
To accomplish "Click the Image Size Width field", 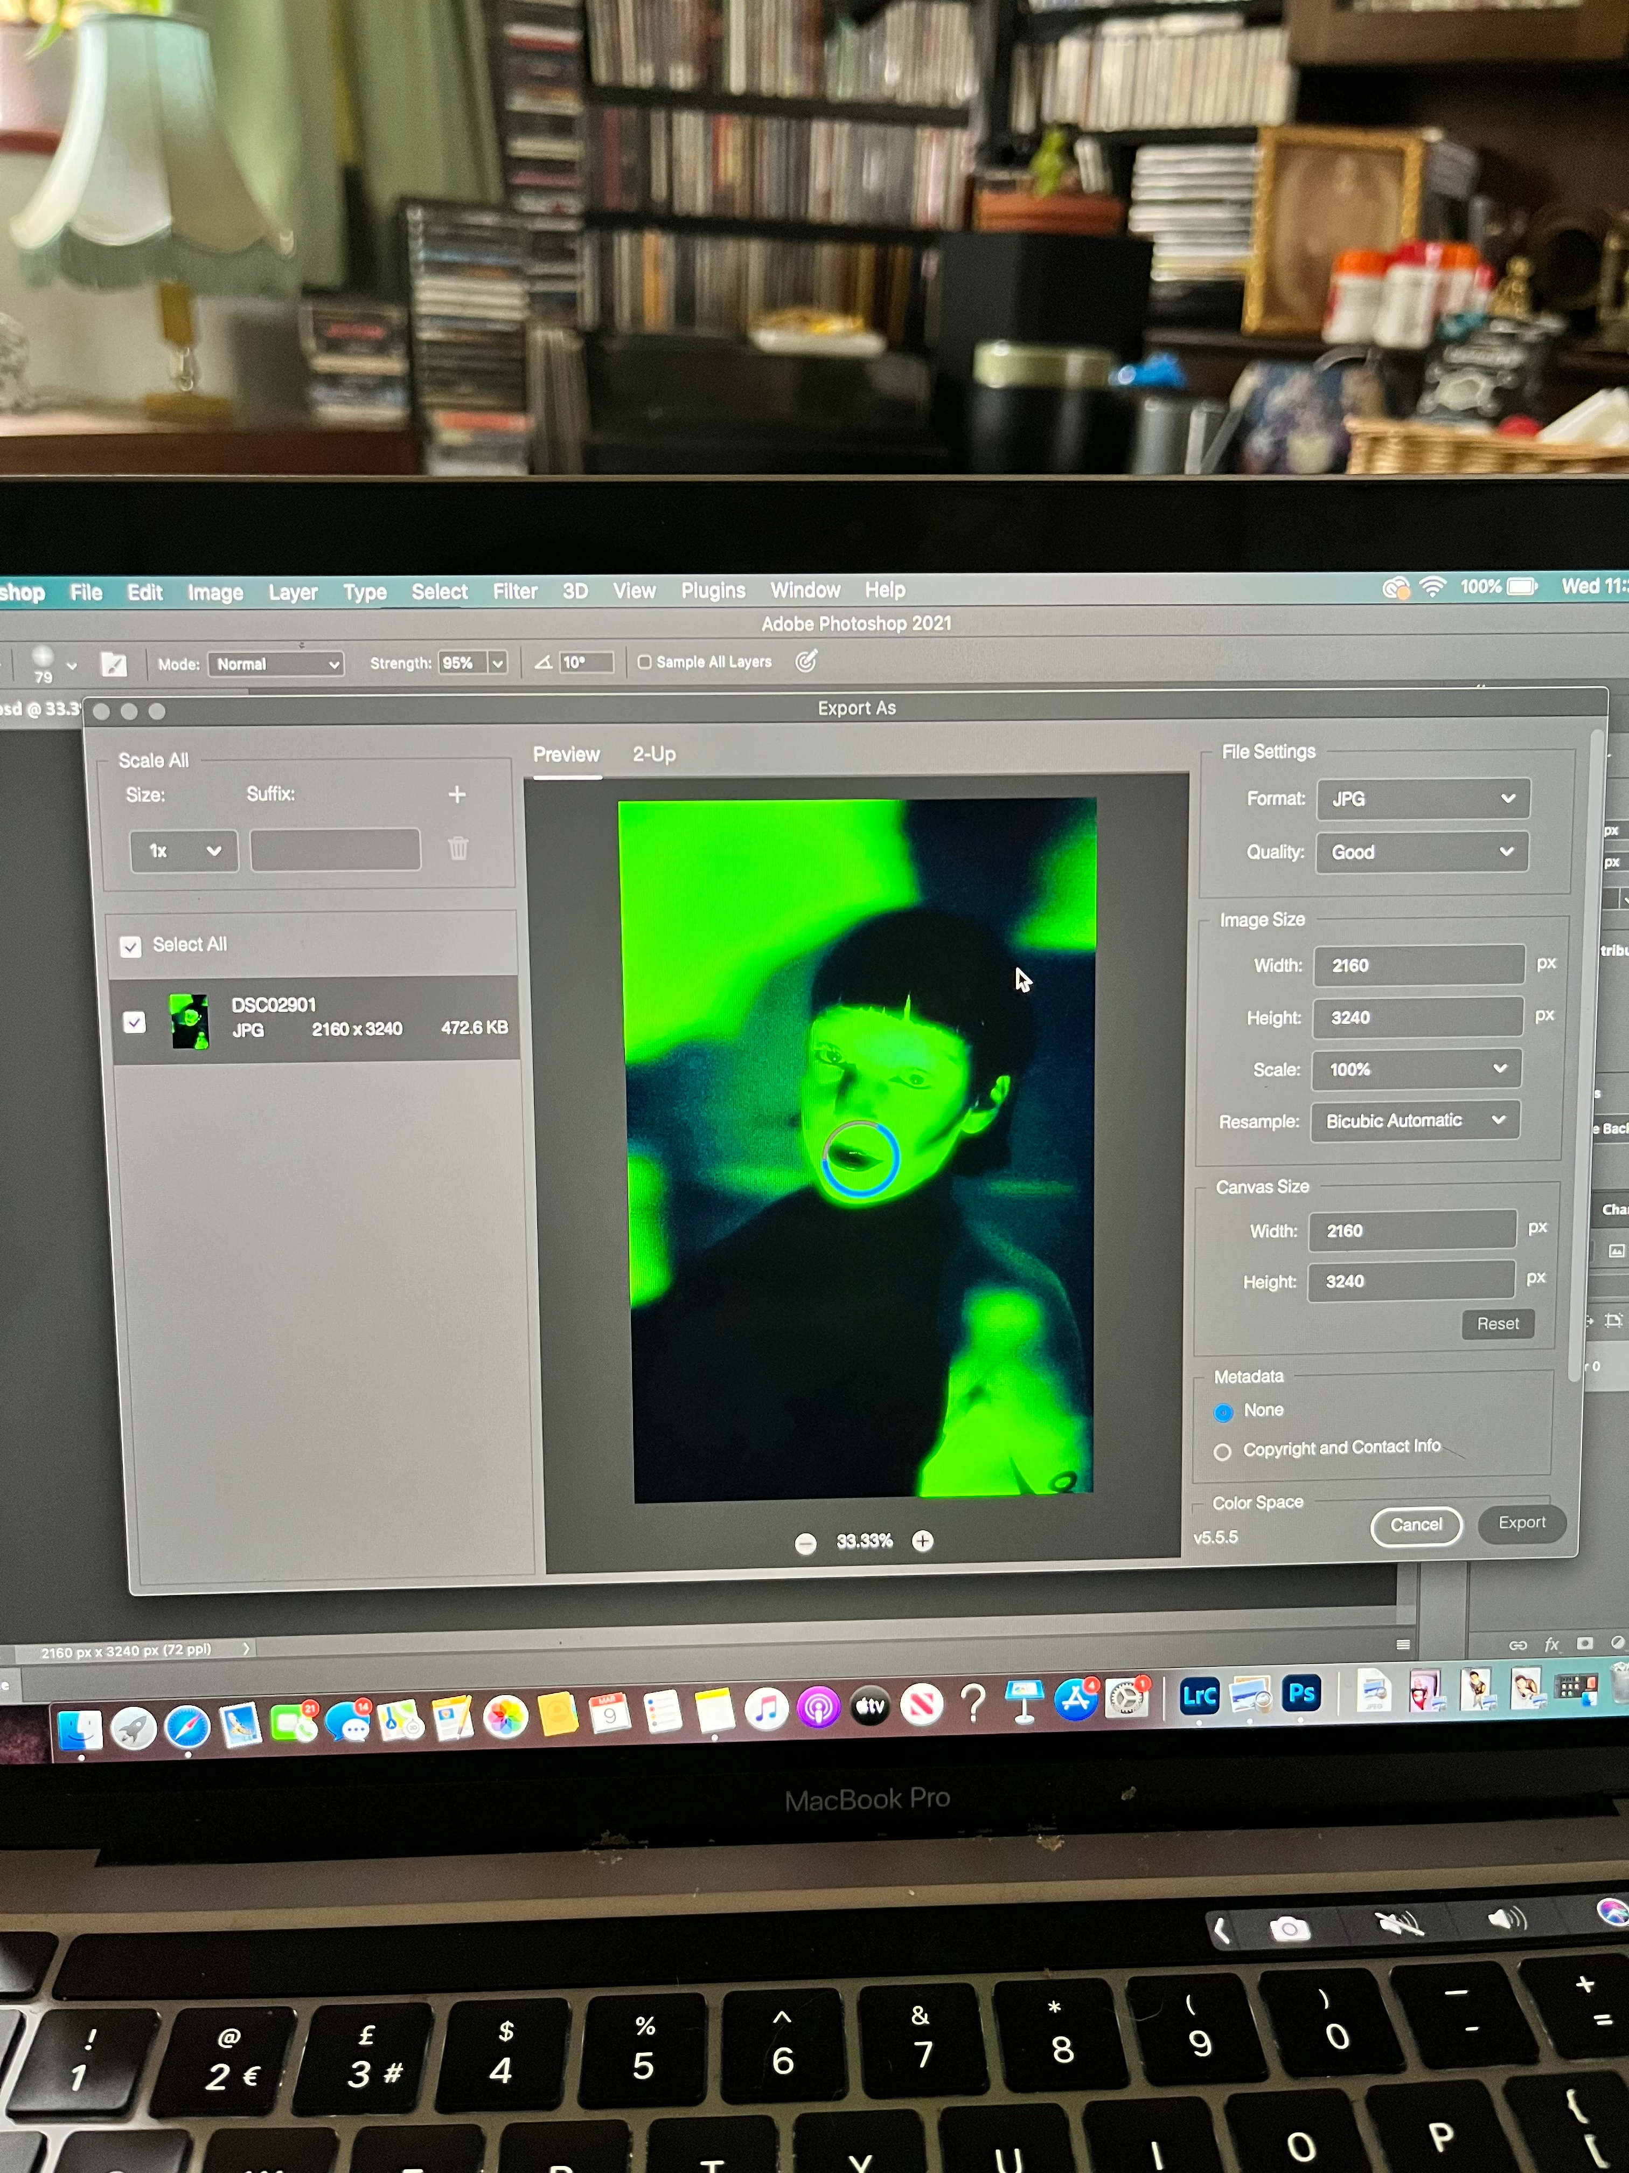I will [1418, 966].
